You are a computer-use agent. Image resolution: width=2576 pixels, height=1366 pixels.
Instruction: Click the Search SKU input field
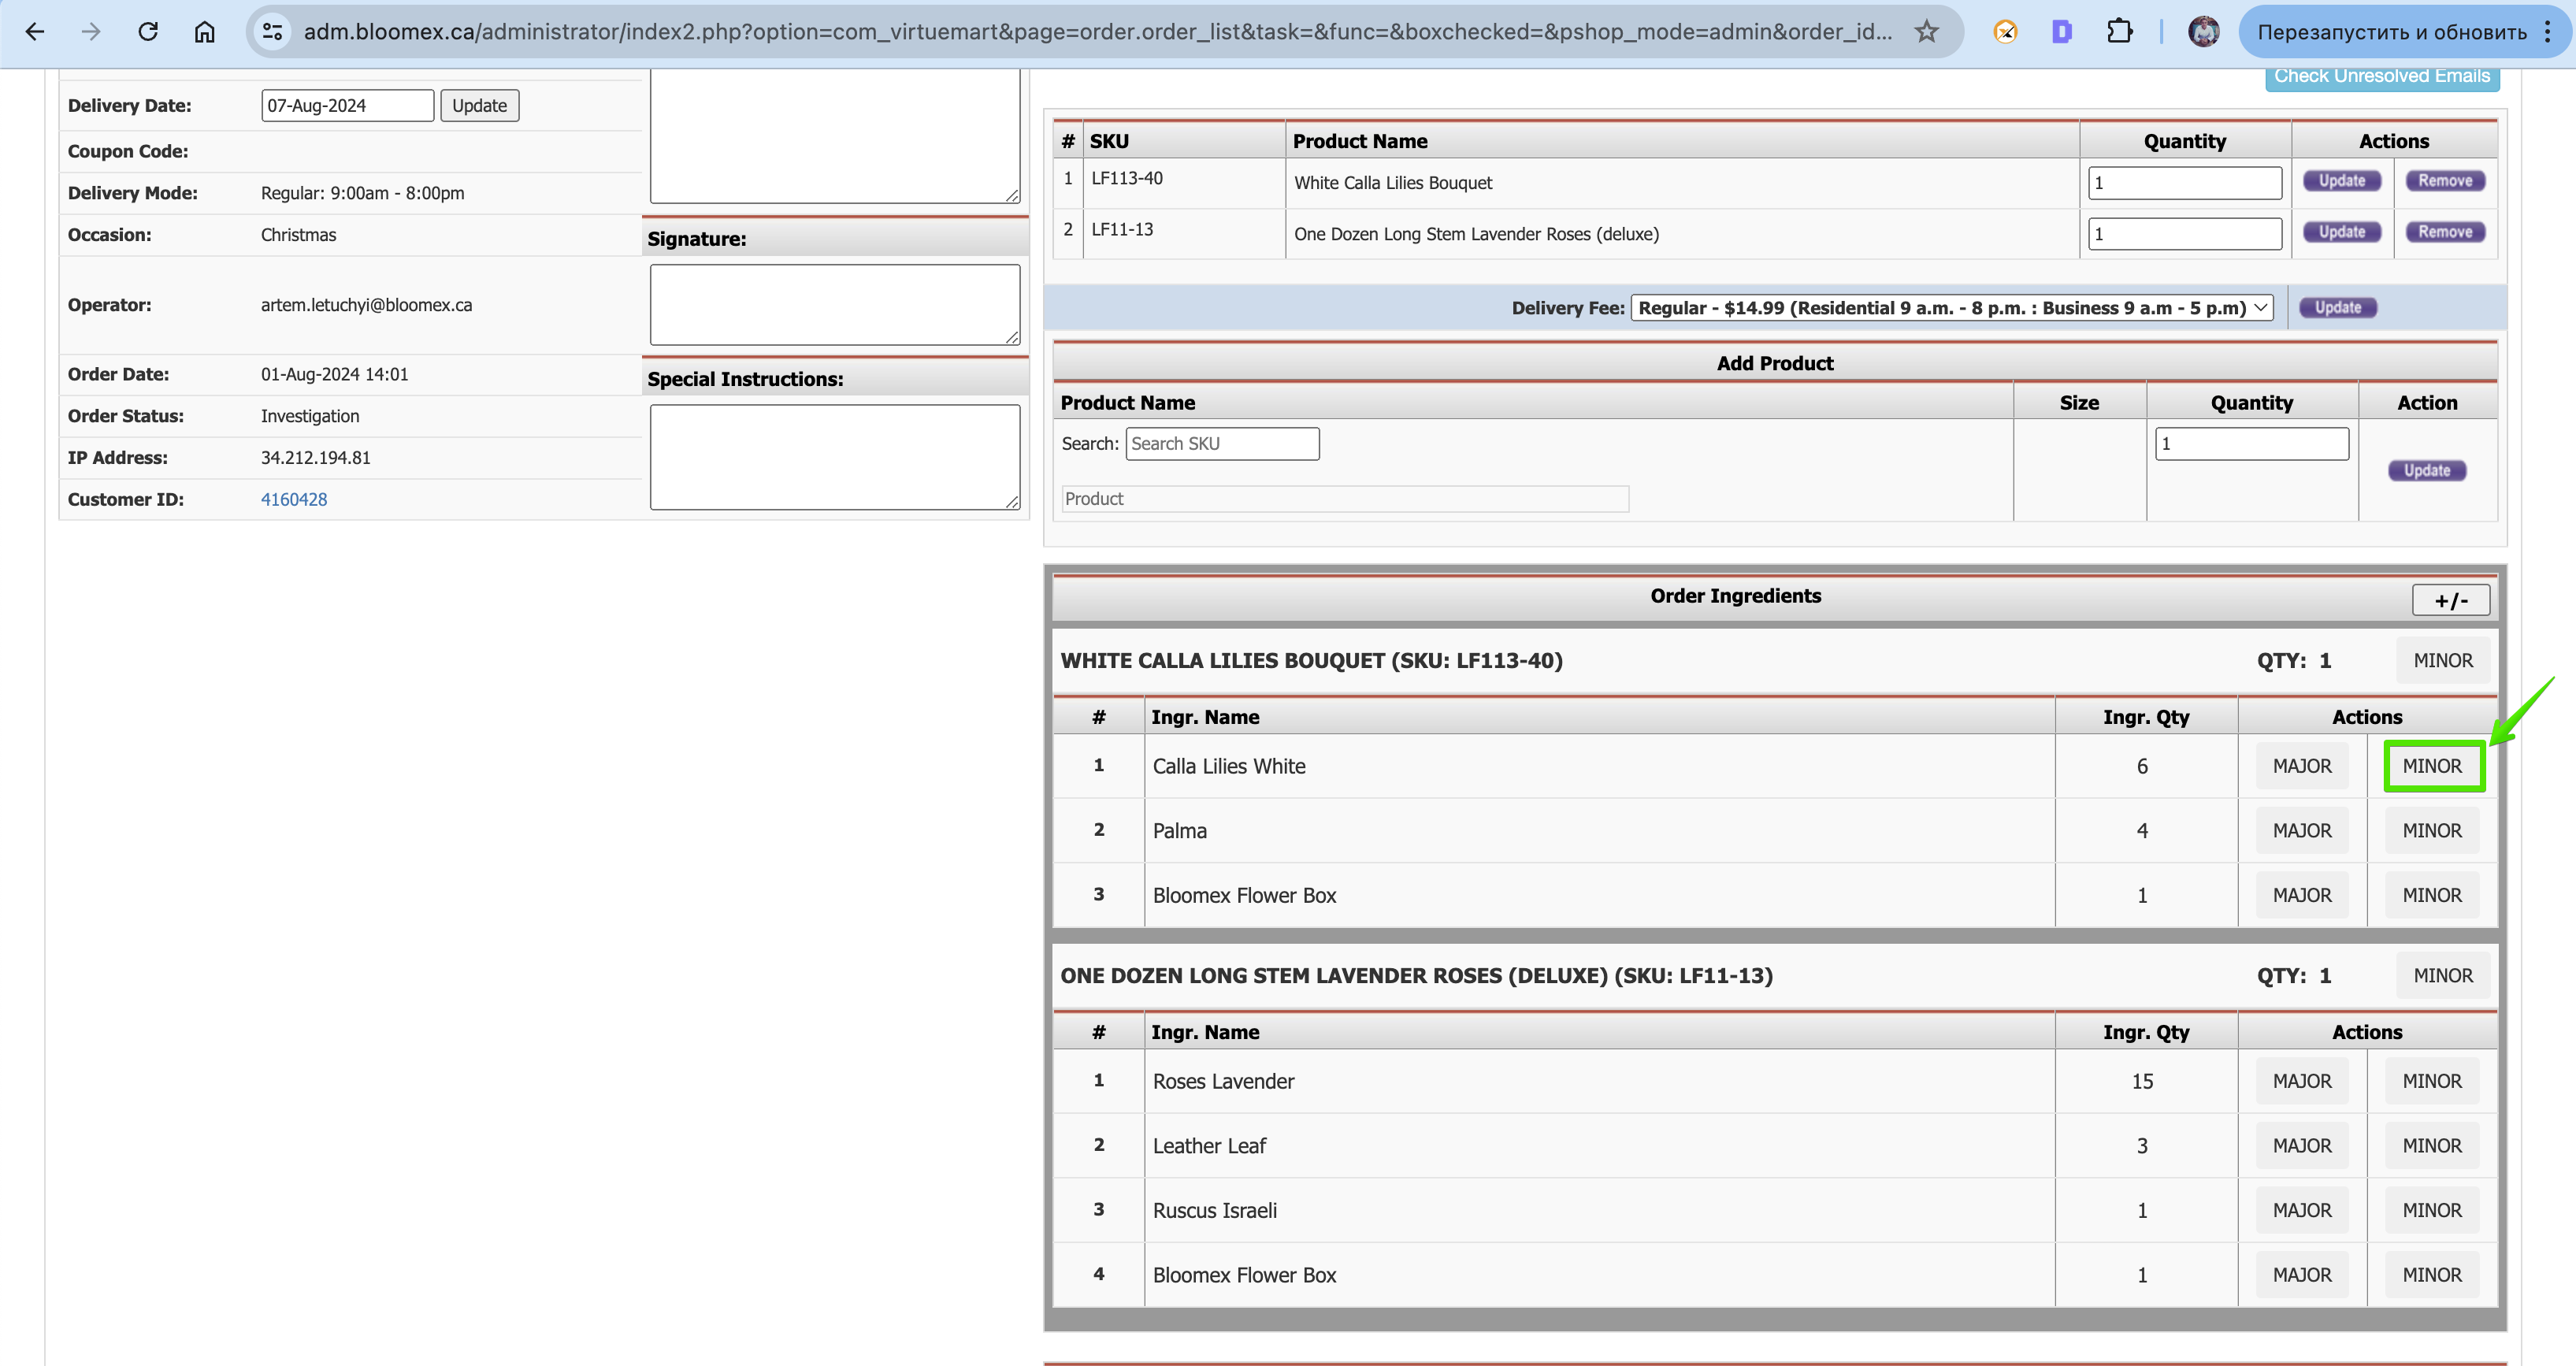pyautogui.click(x=1222, y=444)
